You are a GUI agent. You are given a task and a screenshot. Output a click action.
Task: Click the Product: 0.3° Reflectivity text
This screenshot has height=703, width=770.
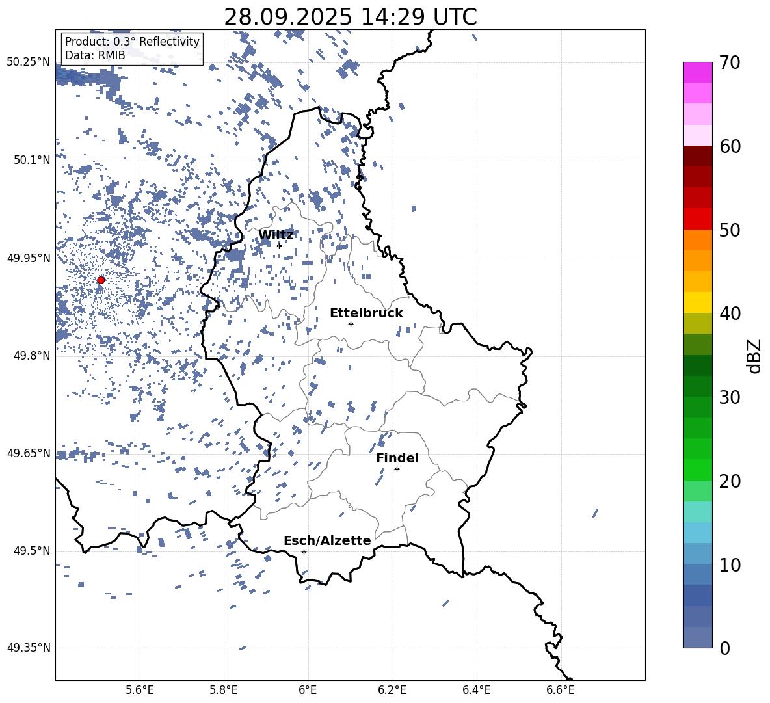tap(132, 42)
